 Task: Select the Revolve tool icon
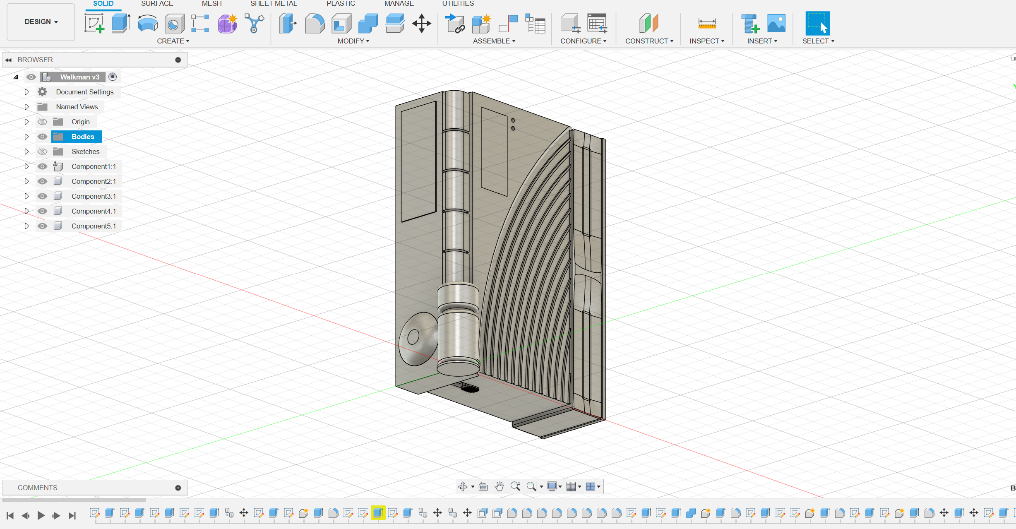click(x=147, y=23)
